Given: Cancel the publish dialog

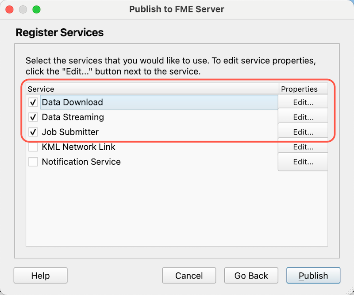Looking at the screenshot, I should coord(189,276).
